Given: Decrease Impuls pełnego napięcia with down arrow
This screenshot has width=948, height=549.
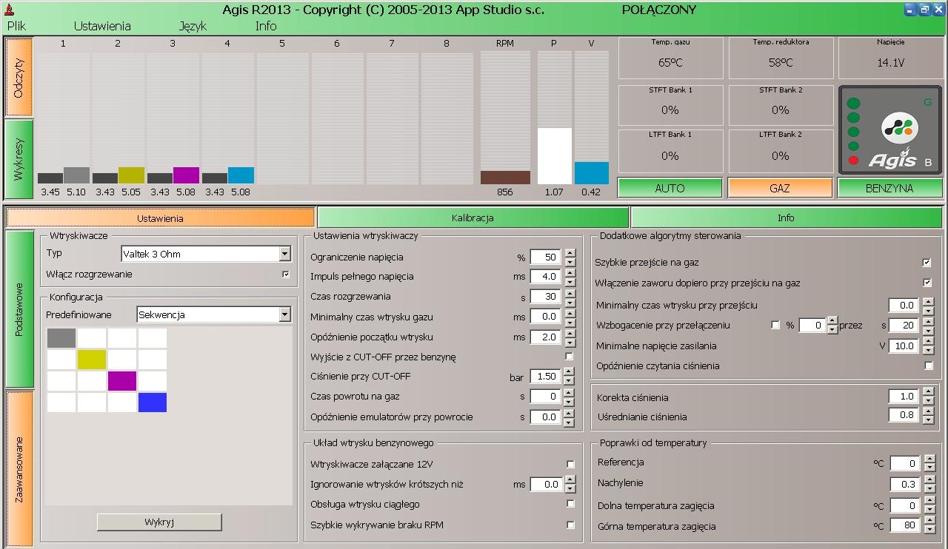Looking at the screenshot, I should (x=570, y=281).
